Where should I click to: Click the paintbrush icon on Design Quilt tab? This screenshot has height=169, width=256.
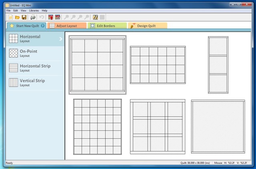click(x=133, y=26)
